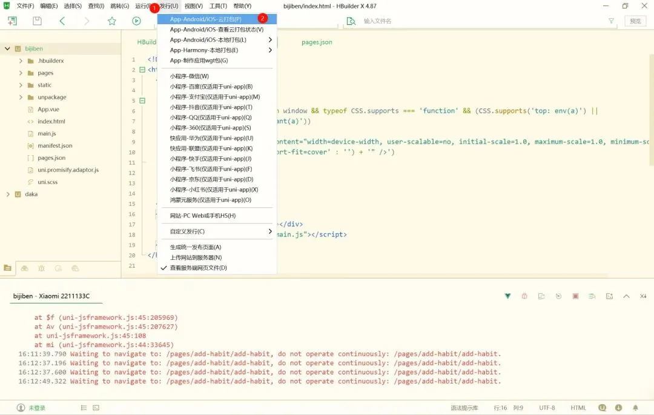Click the HTML language mode in status bar
The width and height of the screenshot is (654, 415).
(578, 408)
